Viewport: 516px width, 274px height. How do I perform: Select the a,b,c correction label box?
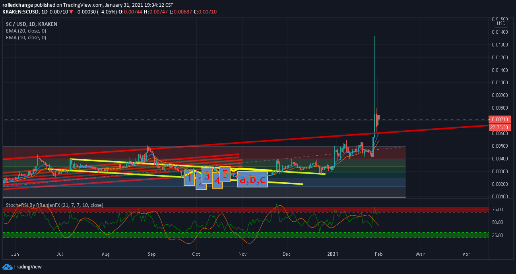click(252, 179)
